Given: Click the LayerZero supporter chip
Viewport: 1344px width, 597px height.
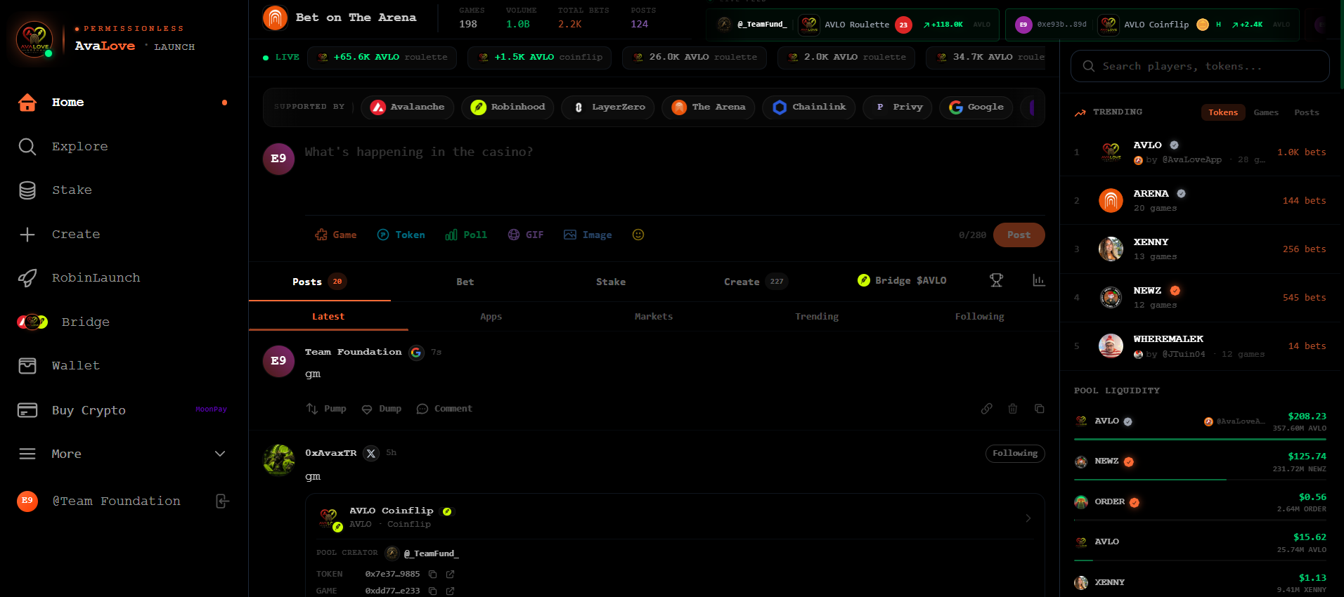Looking at the screenshot, I should pyautogui.click(x=608, y=107).
